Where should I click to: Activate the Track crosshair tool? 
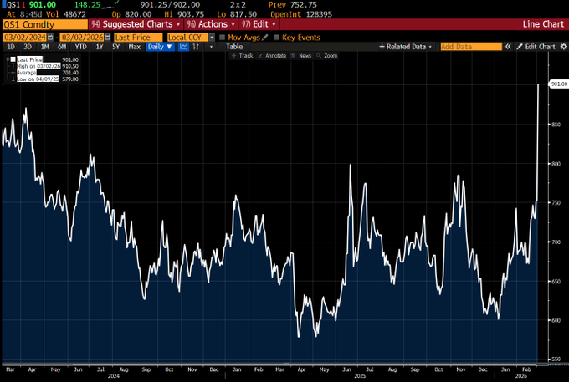pyautogui.click(x=243, y=56)
